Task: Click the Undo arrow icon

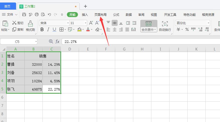Action: [x=49, y=14]
